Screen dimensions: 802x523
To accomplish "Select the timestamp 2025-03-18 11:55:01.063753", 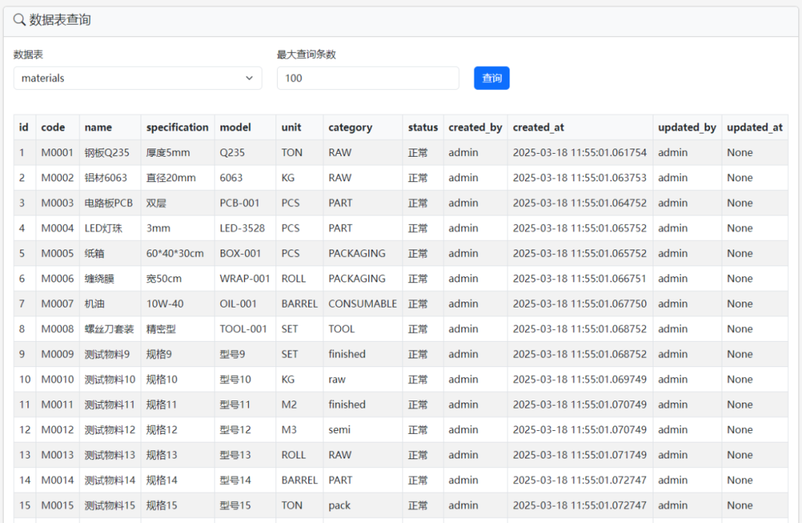I will click(579, 178).
